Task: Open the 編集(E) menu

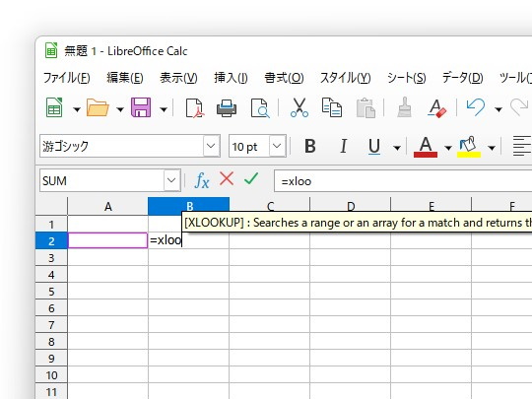Action: click(x=125, y=78)
